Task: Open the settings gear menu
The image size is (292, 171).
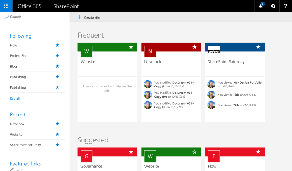Action: pyautogui.click(x=273, y=6)
